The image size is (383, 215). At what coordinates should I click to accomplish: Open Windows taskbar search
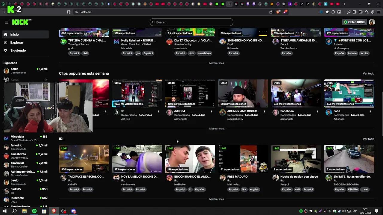pyautogui.click(x=14, y=211)
